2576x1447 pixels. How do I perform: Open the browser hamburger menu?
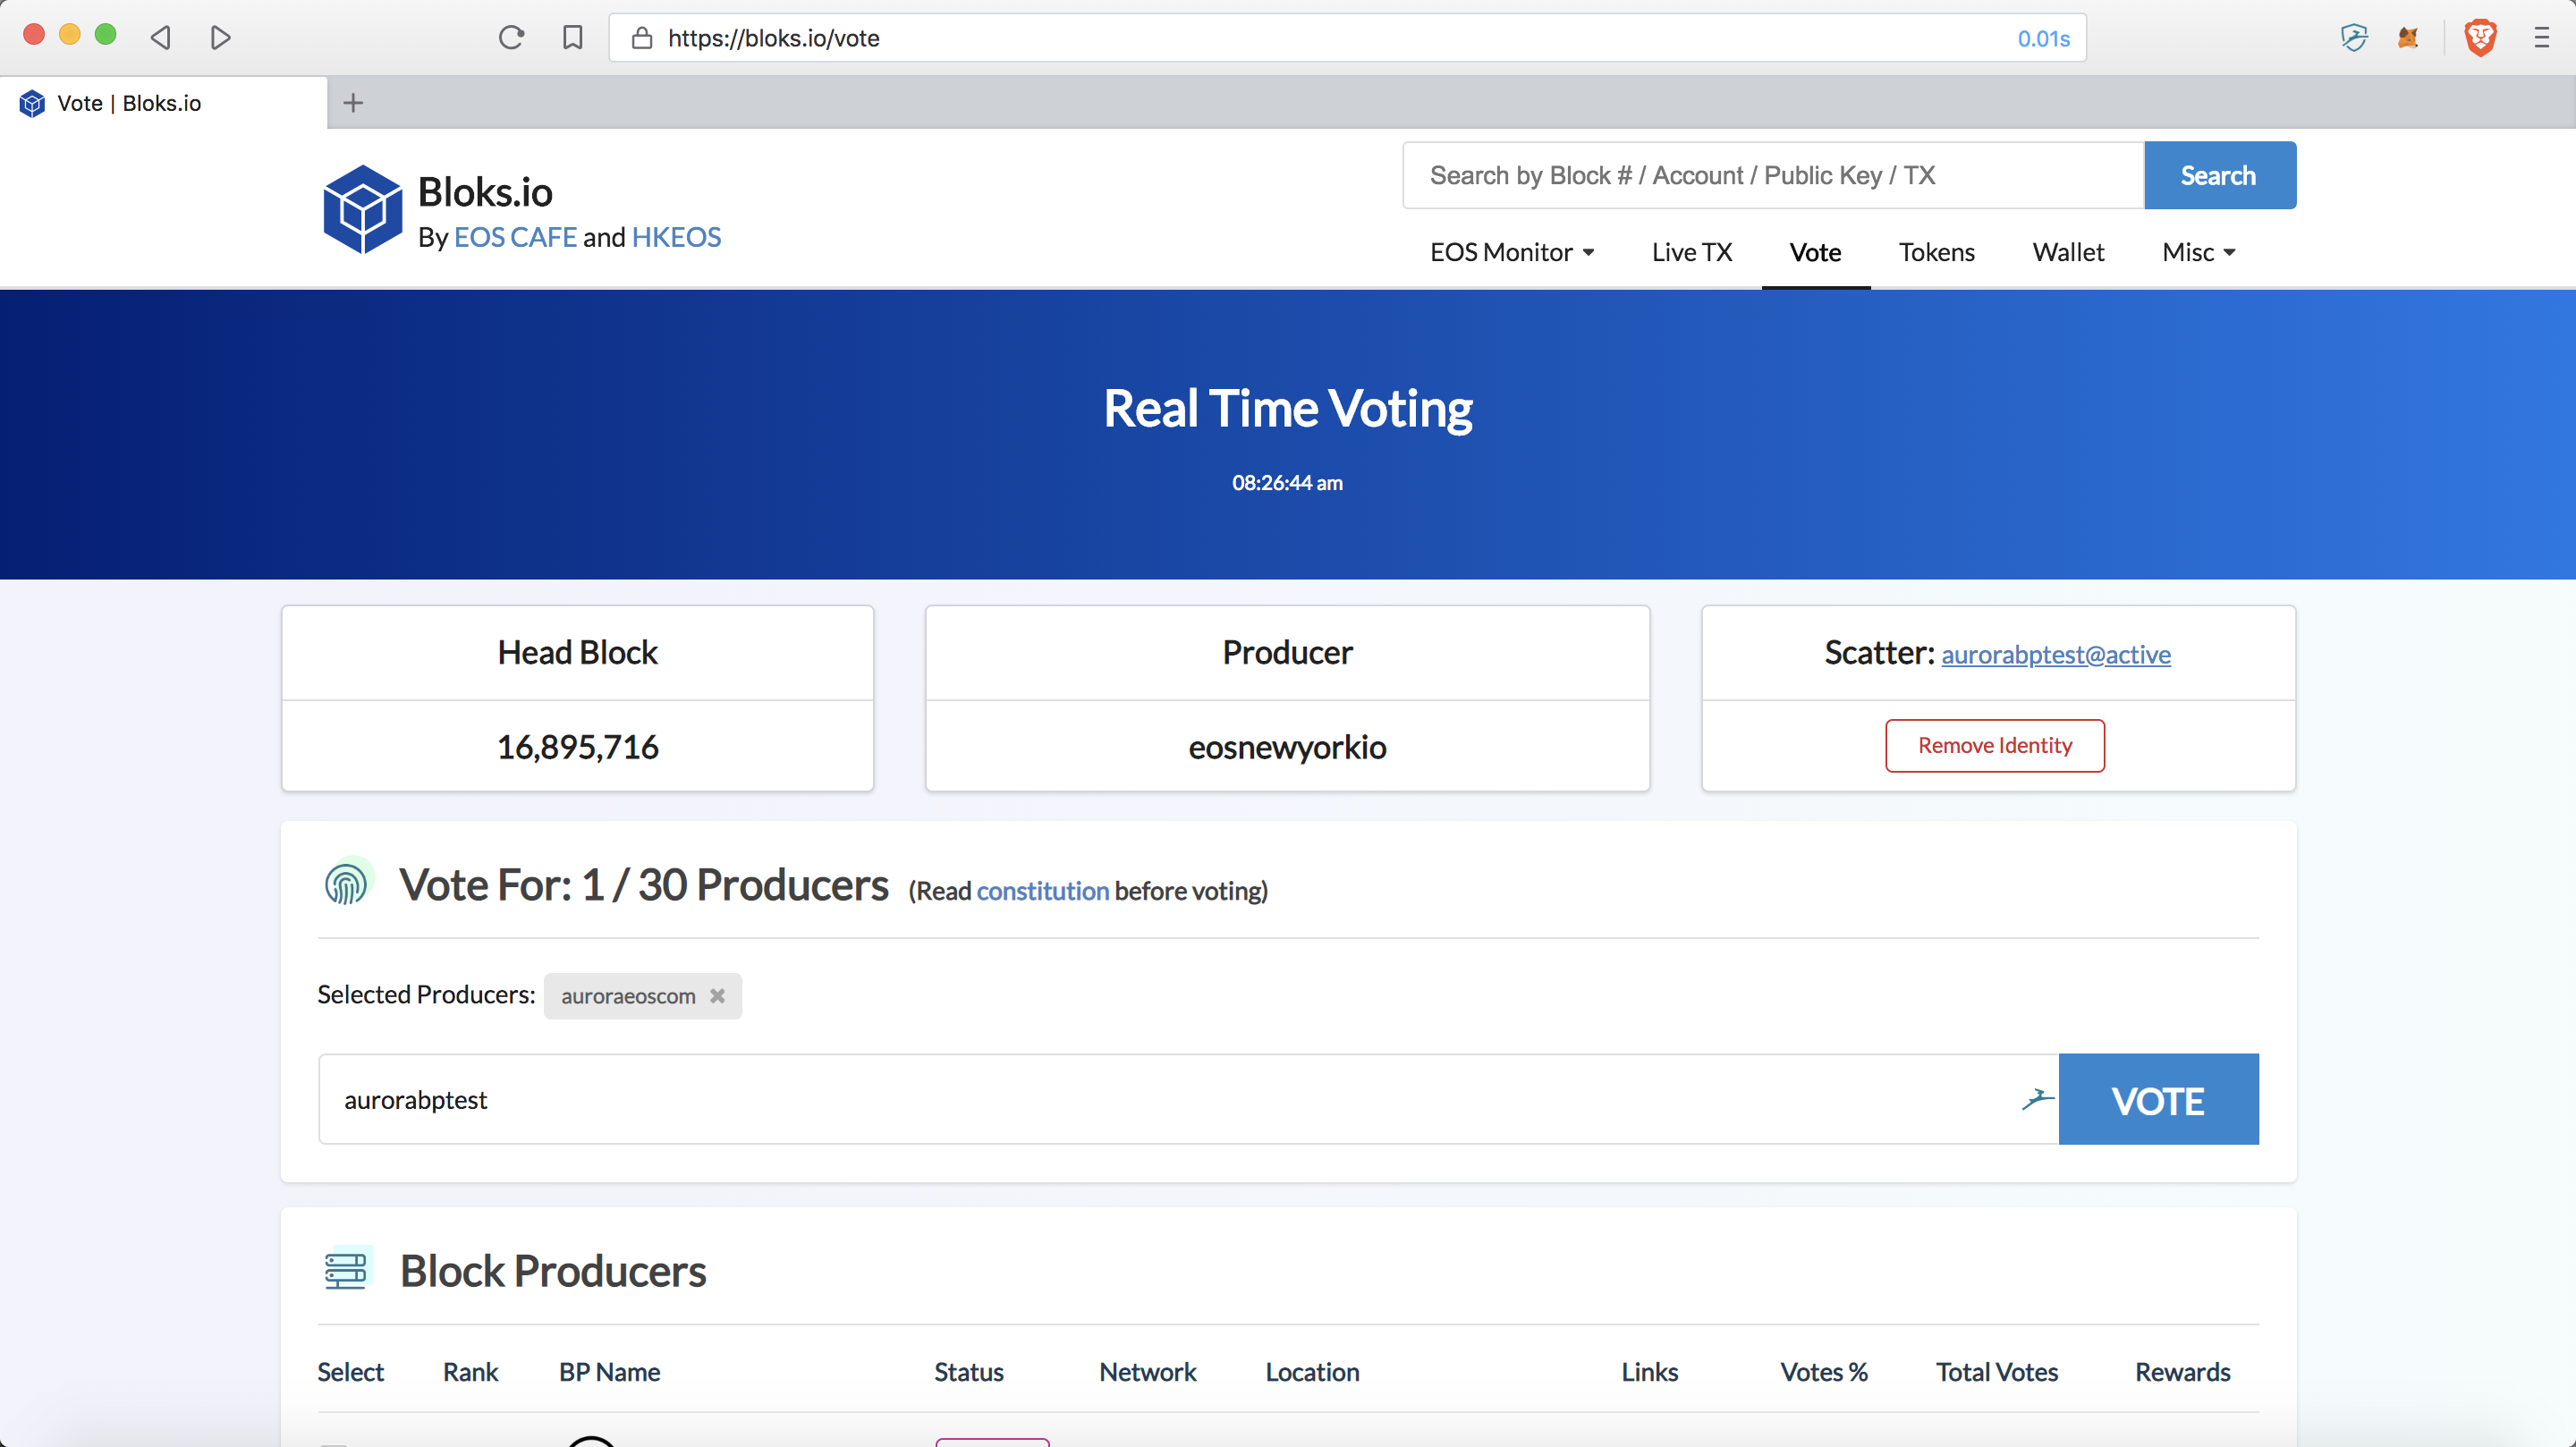click(2541, 38)
